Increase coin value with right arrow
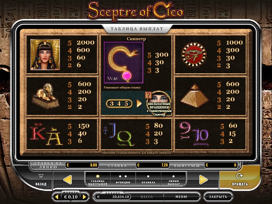This screenshot has width=272, height=204. pyautogui.click(x=84, y=197)
